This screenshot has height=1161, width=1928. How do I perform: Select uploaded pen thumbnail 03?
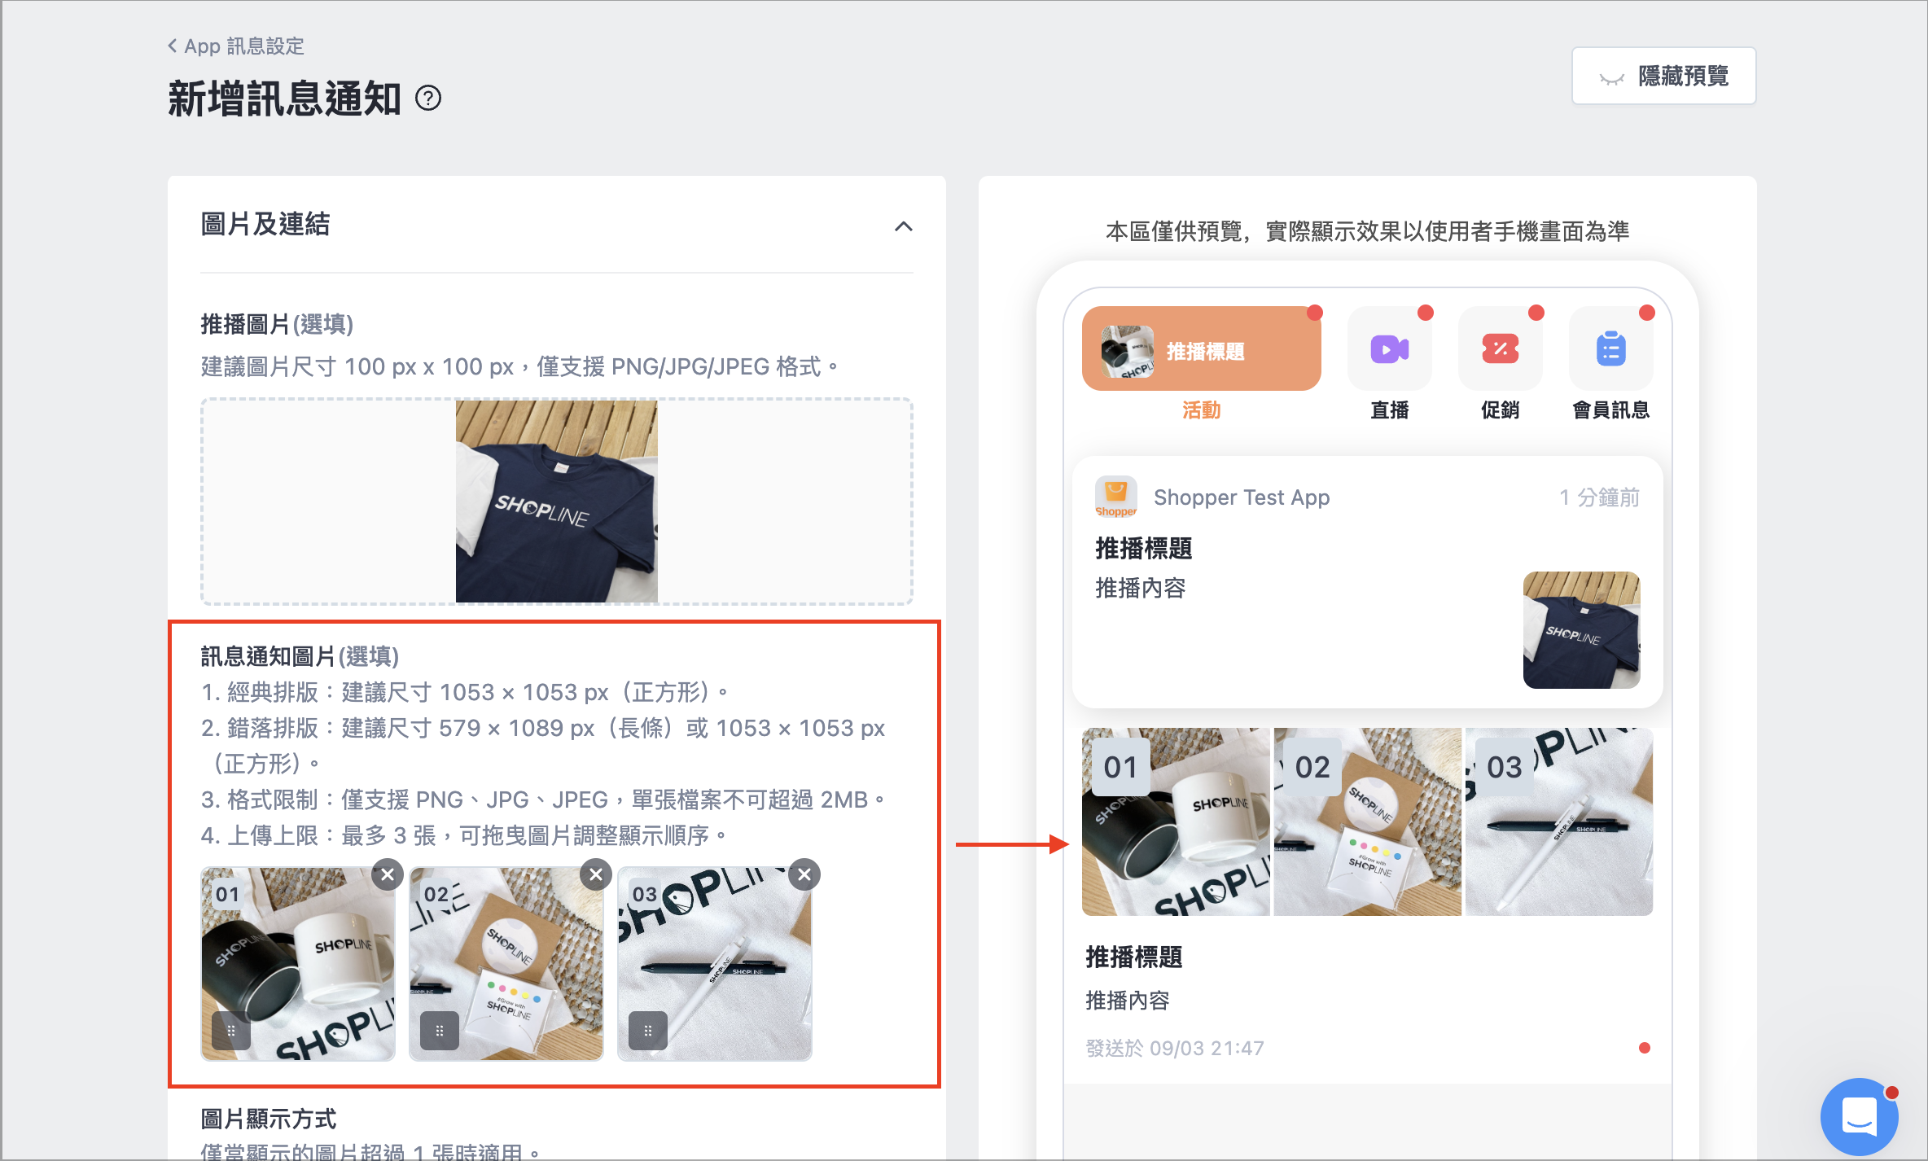pyautogui.click(x=715, y=964)
